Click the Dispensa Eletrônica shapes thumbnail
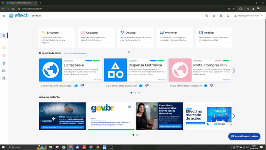 (x=115, y=70)
